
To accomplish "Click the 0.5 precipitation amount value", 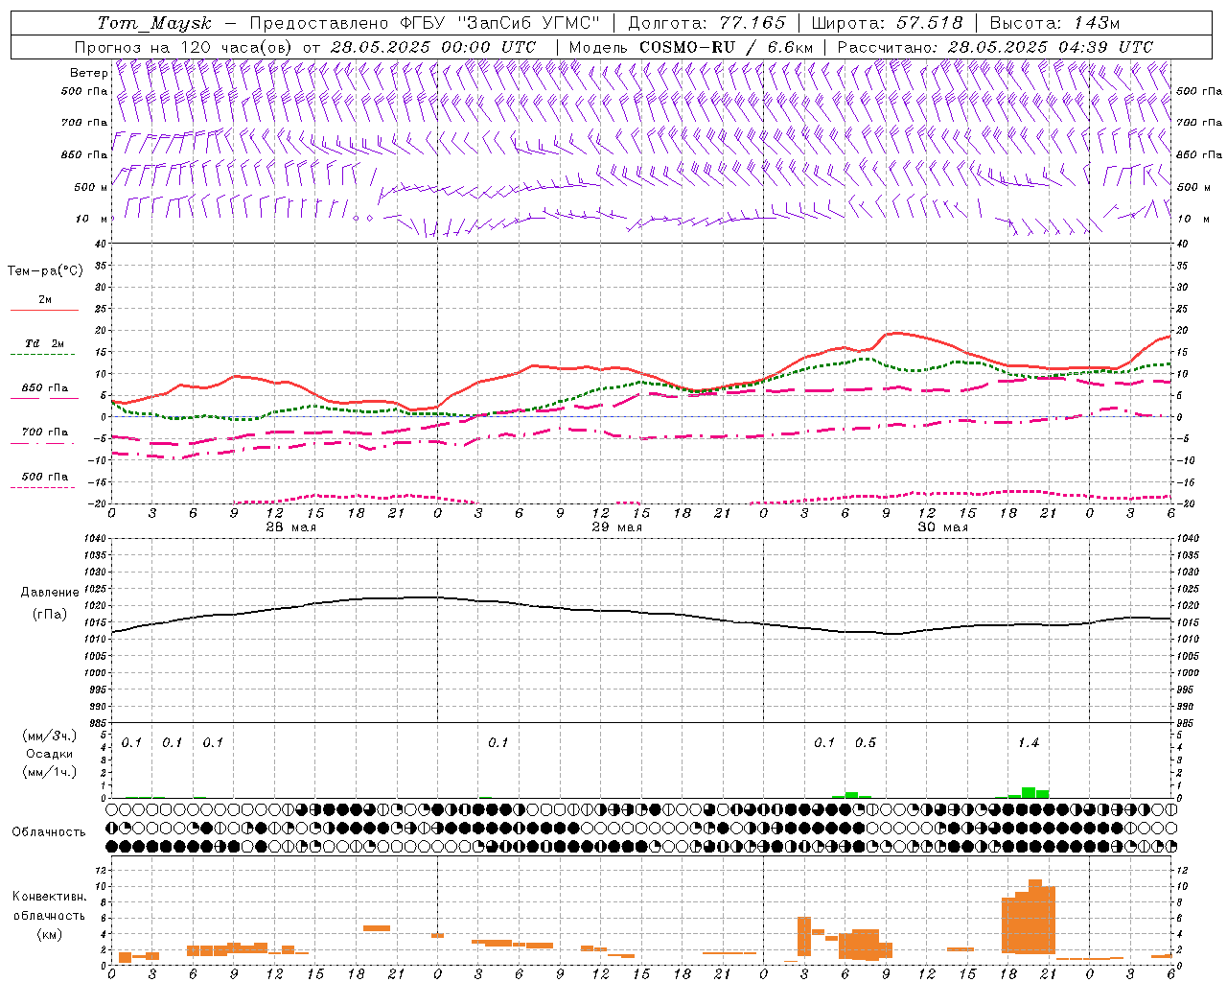I will point(866,742).
